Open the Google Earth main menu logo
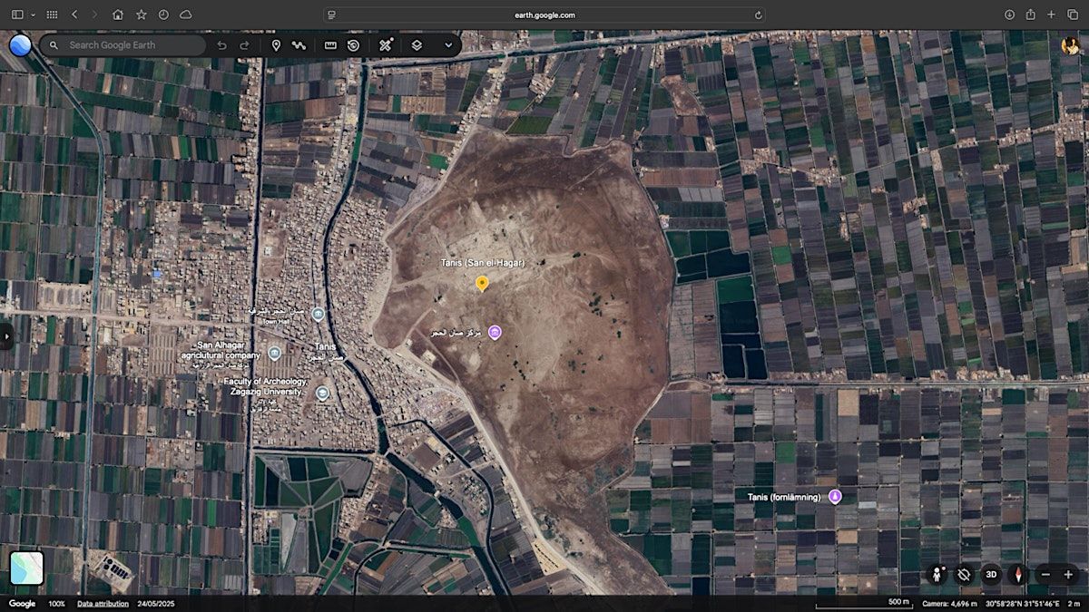The image size is (1089, 612). point(20,45)
